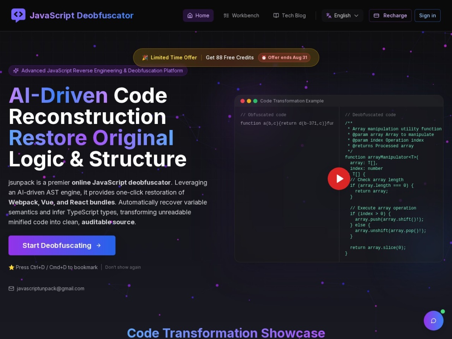Click the Offer ends Aug 31 badge
Image resolution: width=452 pixels, height=339 pixels.
pyautogui.click(x=284, y=58)
